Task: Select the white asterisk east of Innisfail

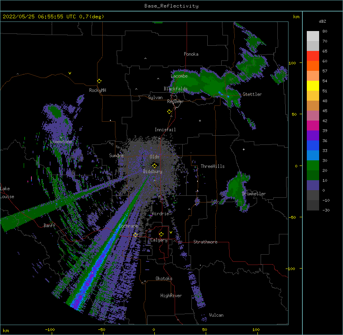Action: click(200, 121)
